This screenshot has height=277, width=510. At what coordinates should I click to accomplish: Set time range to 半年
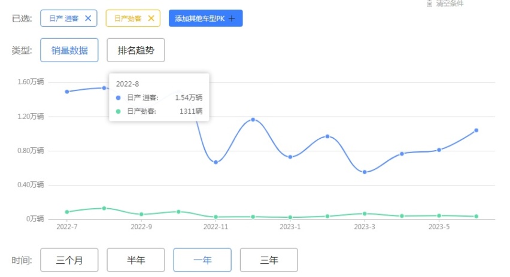tap(136, 260)
